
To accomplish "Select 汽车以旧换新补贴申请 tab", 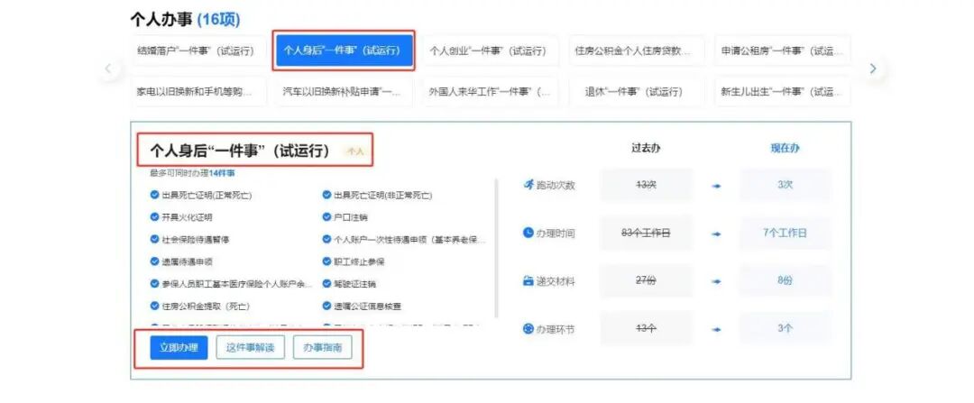I will pos(344,91).
